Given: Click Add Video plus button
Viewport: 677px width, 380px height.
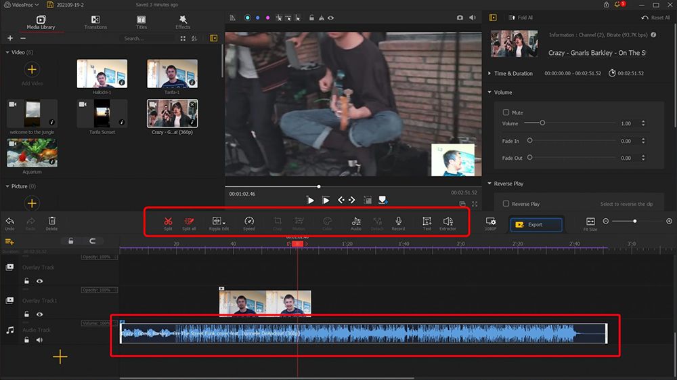Looking at the screenshot, I should point(32,69).
